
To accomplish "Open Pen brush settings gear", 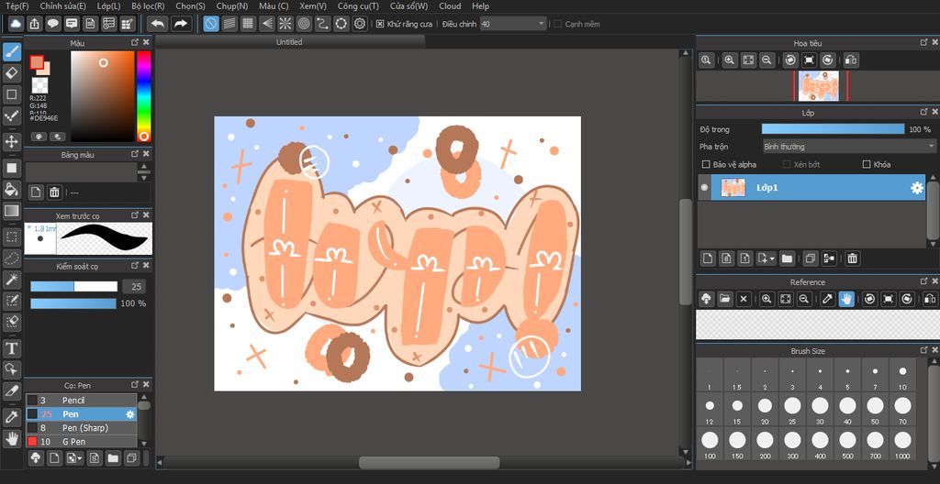I will pos(129,414).
